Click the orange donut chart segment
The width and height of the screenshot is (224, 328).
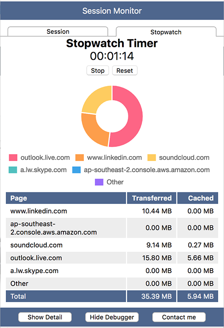tap(92, 131)
